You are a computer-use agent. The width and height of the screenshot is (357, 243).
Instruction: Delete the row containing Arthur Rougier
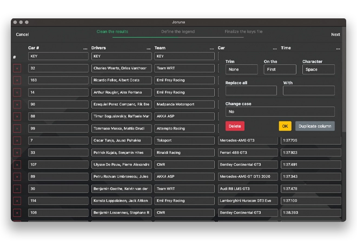[x=17, y=92]
